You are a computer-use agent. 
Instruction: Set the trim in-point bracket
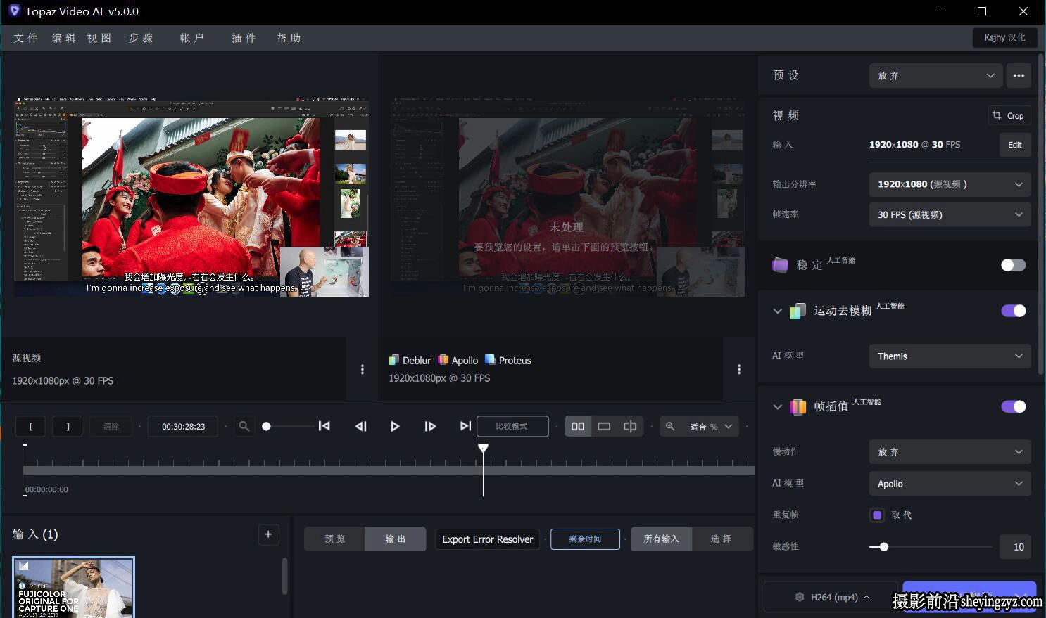30,426
